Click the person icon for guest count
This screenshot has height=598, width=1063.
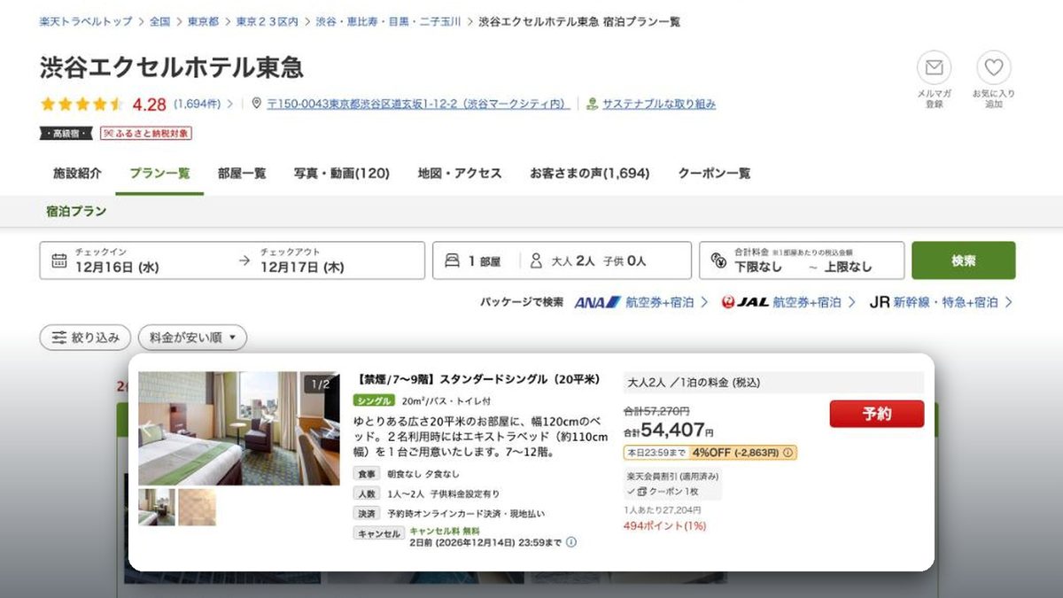point(536,260)
